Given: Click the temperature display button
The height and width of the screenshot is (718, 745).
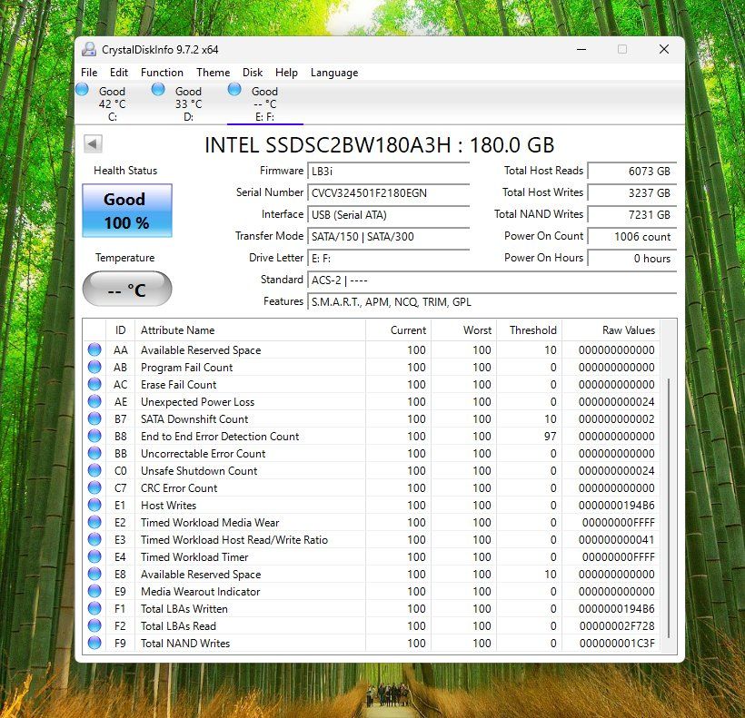Looking at the screenshot, I should point(127,289).
